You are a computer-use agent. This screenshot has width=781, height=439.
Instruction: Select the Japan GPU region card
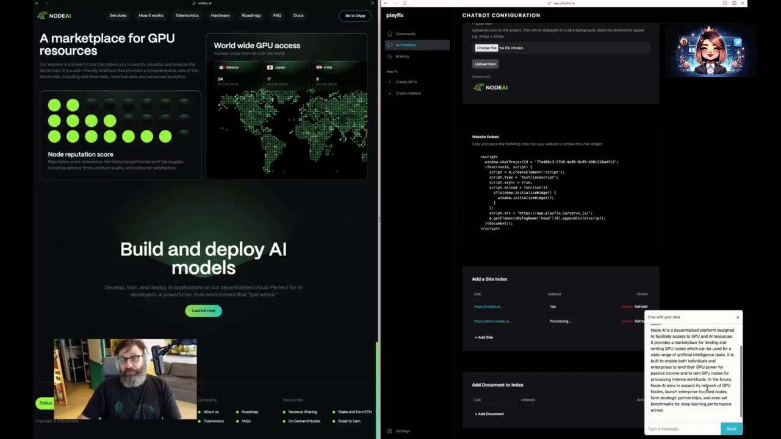click(x=286, y=75)
